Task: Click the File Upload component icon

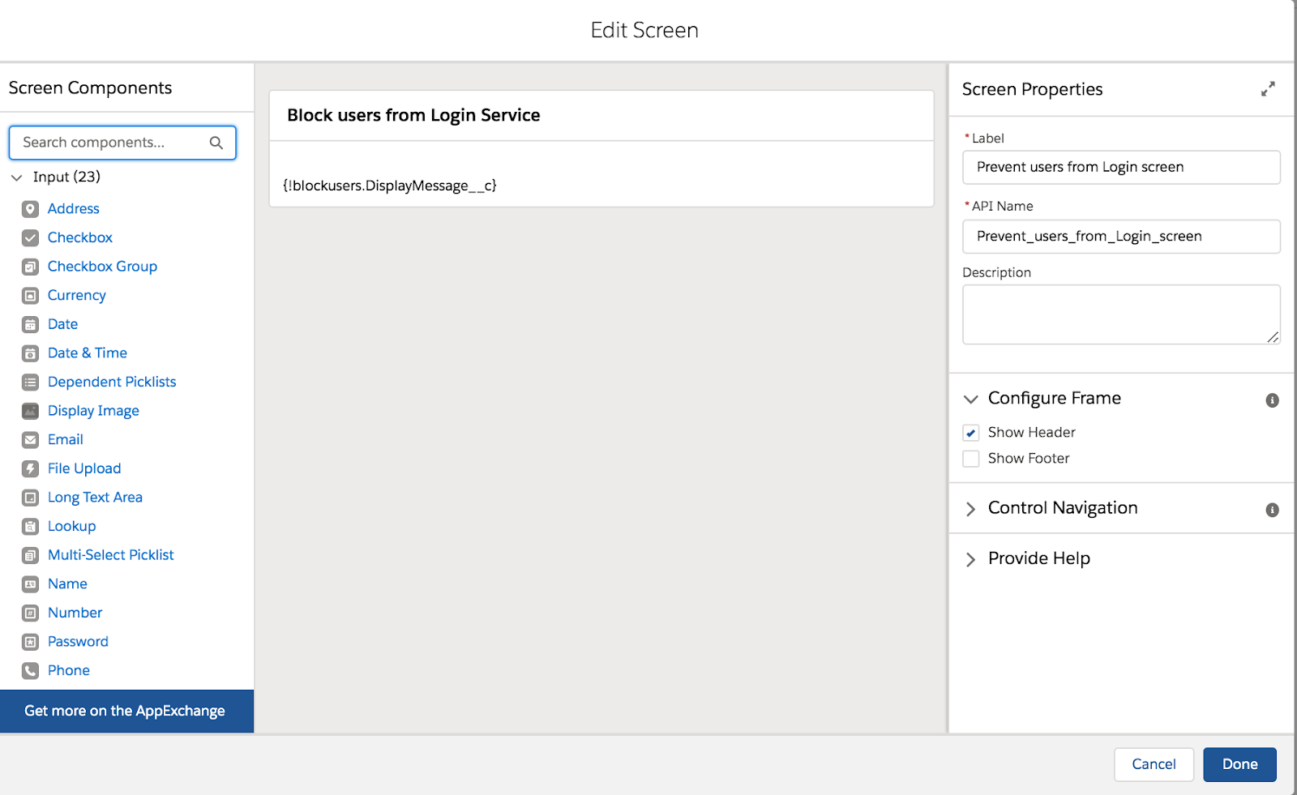Action: (30, 469)
